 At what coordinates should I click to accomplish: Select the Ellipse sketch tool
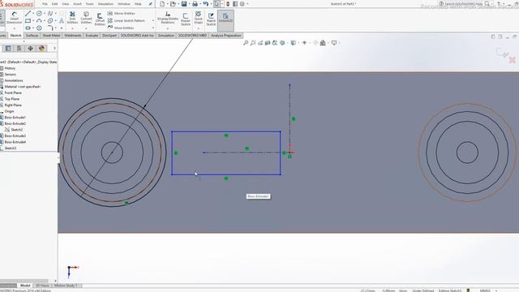50,20
